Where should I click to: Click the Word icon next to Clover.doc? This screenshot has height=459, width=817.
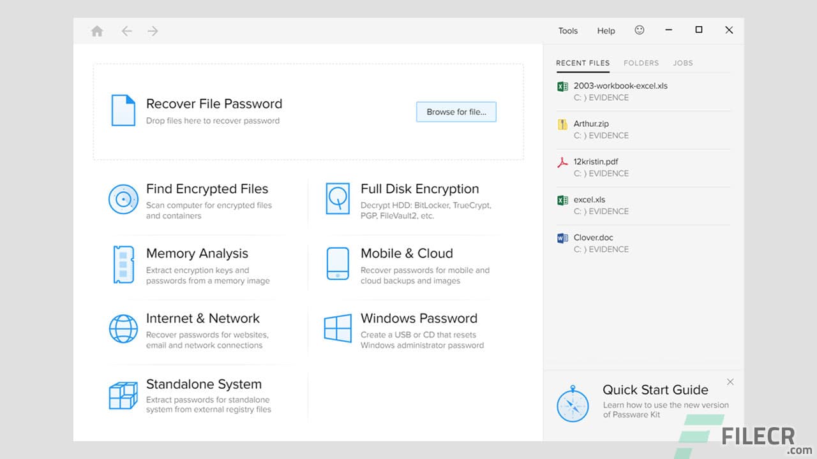[x=562, y=238]
